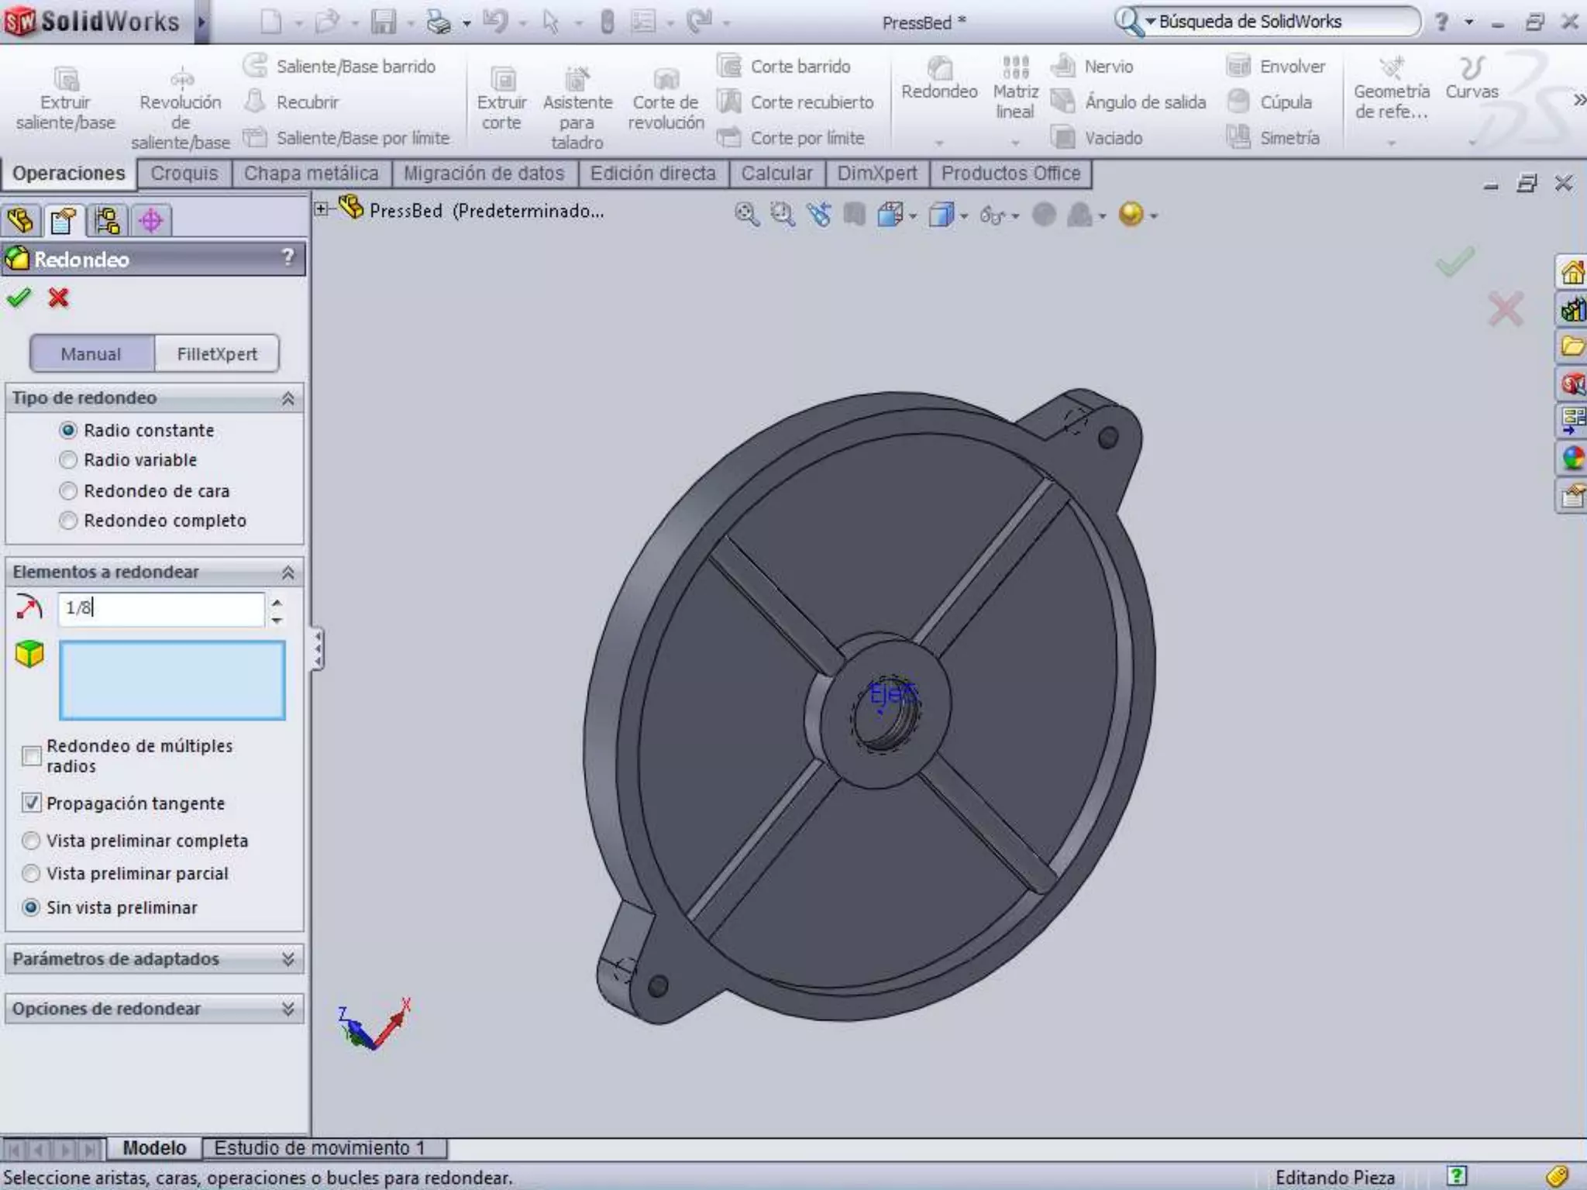The width and height of the screenshot is (1587, 1190).
Task: Switch to FilletXpert mode
Action: pos(216,354)
